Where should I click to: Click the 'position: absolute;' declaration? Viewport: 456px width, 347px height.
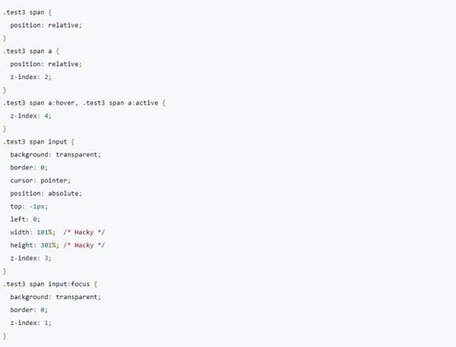[x=46, y=194]
